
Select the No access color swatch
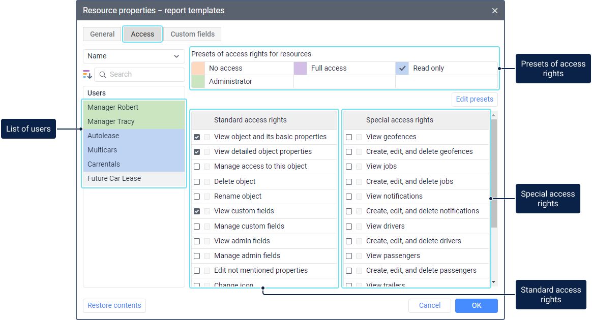pyautogui.click(x=198, y=68)
